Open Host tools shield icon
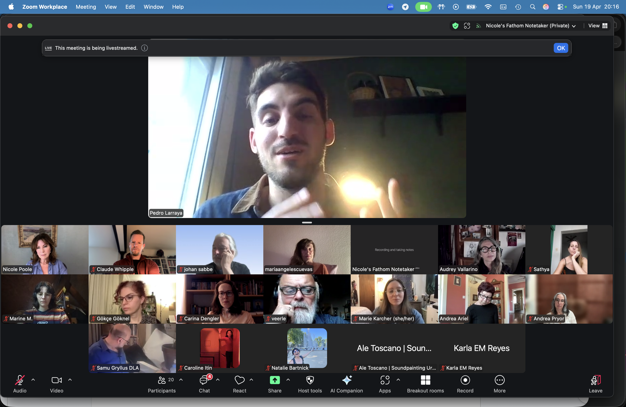Screen dimensions: 626x407 point(309,380)
